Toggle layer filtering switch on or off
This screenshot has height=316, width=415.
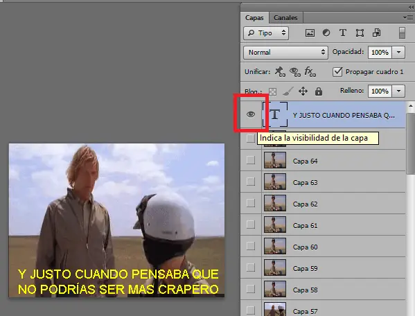coord(402,33)
